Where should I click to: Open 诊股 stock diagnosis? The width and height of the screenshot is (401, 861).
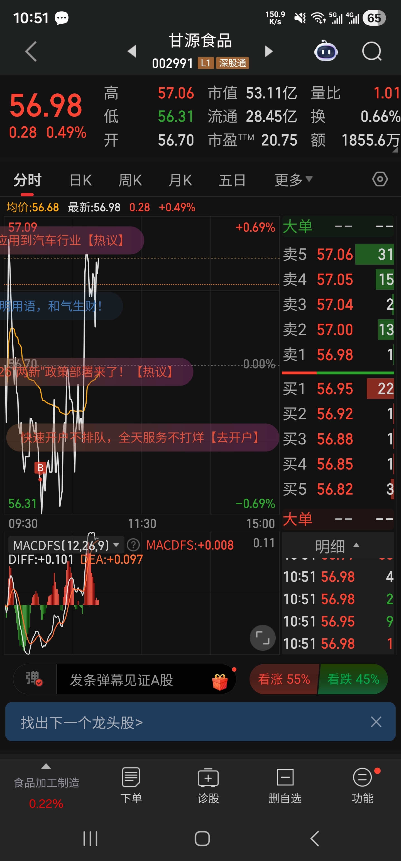click(208, 785)
